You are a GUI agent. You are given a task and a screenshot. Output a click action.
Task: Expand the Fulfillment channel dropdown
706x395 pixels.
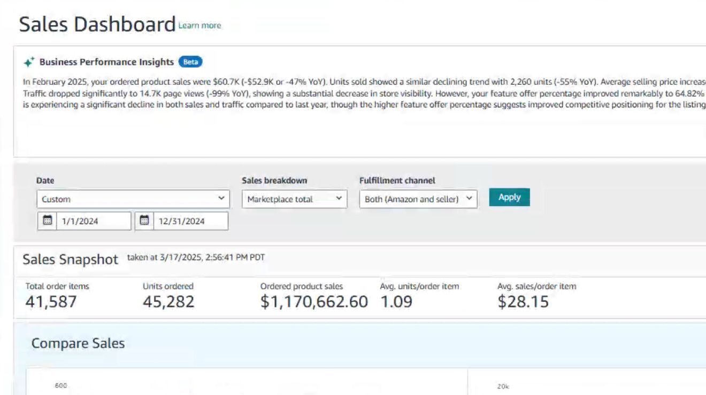click(x=418, y=199)
